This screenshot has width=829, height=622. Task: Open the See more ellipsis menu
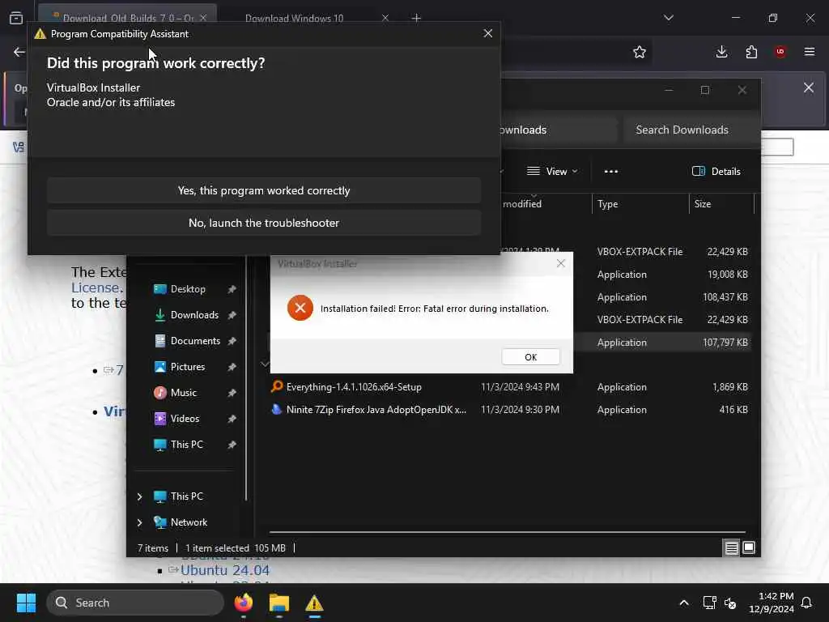[x=610, y=172]
